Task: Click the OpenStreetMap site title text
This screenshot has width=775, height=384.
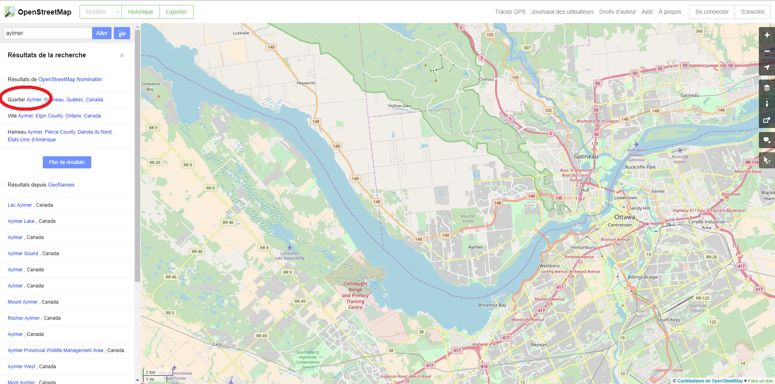Action: click(44, 12)
